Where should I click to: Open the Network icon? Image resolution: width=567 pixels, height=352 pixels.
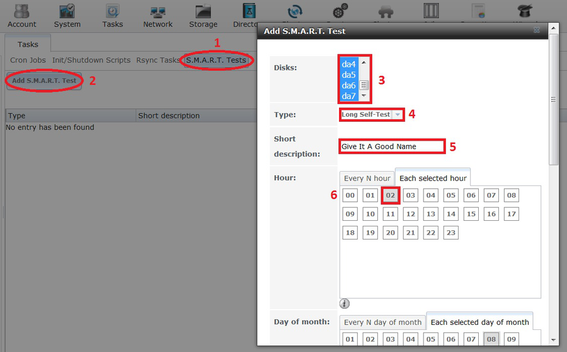157,15
